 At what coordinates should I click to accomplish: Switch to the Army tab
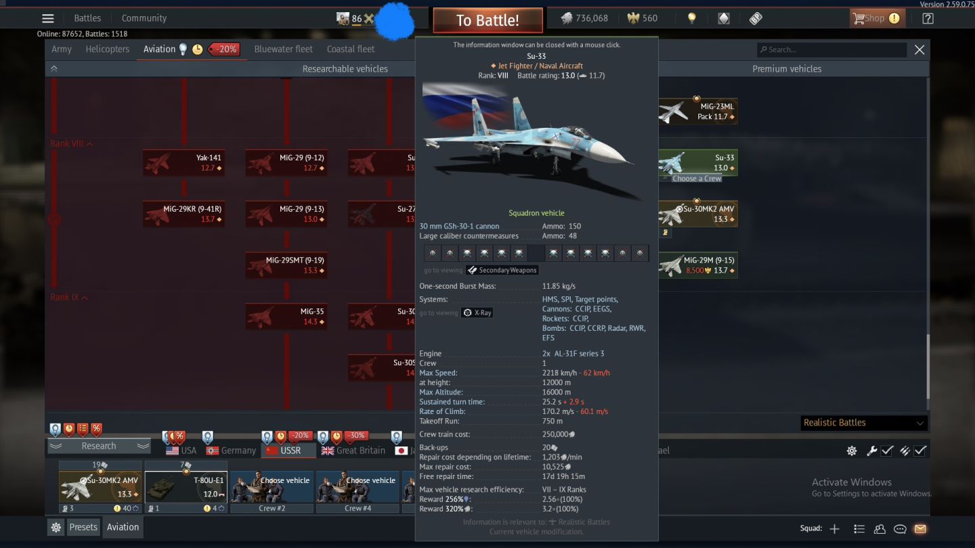62,49
